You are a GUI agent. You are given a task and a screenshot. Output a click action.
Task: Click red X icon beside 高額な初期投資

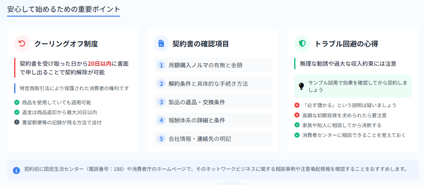click(x=297, y=115)
